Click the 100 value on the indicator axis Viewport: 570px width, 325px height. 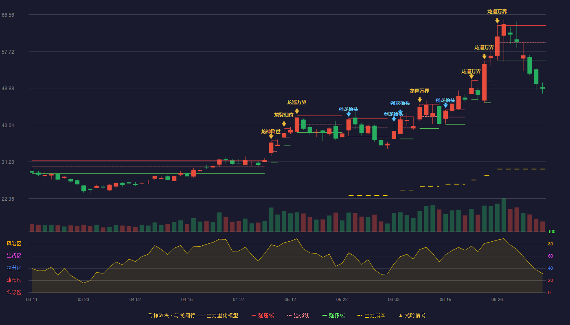click(x=552, y=232)
